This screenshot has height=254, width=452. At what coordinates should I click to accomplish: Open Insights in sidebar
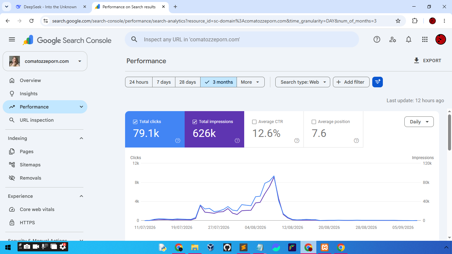[45, 94]
